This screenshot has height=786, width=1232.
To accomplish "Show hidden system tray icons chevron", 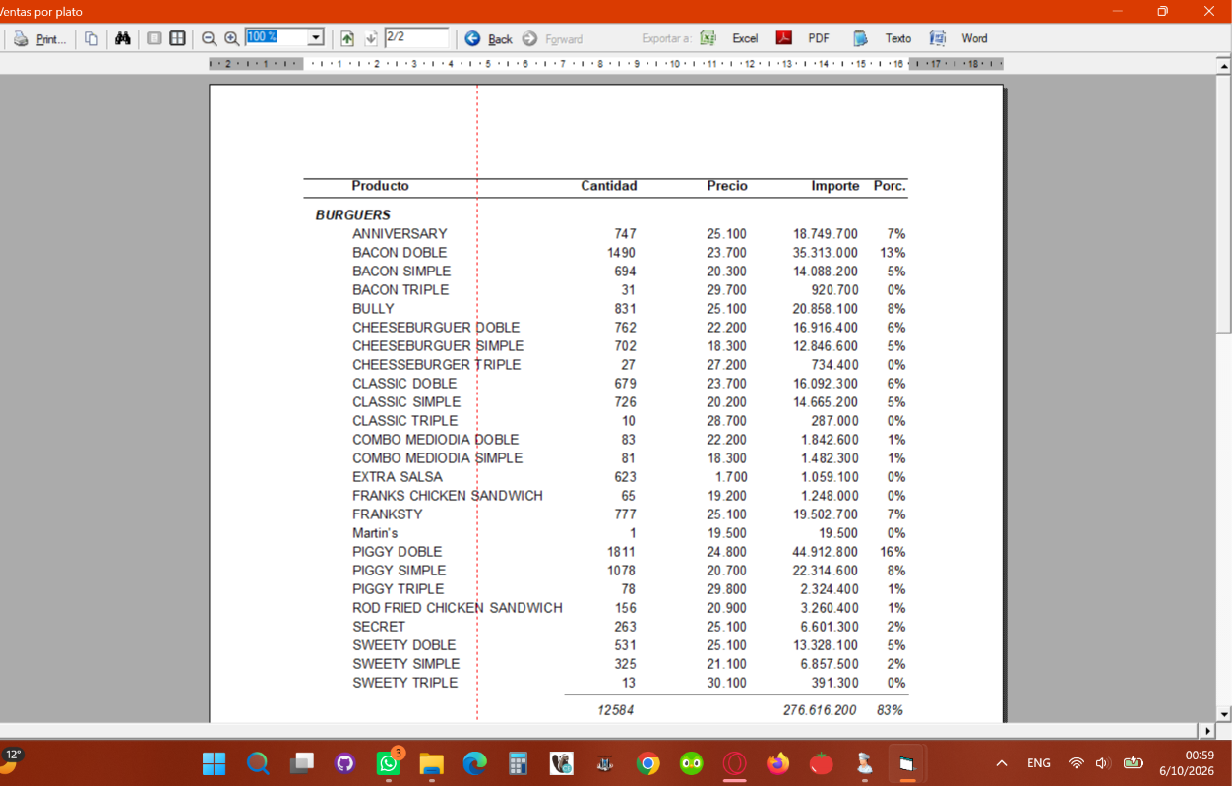I will tap(1002, 763).
